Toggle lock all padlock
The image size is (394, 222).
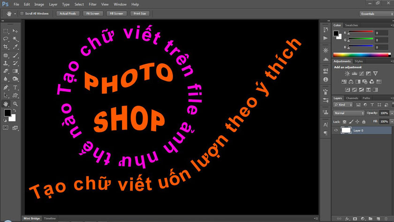(x=364, y=122)
